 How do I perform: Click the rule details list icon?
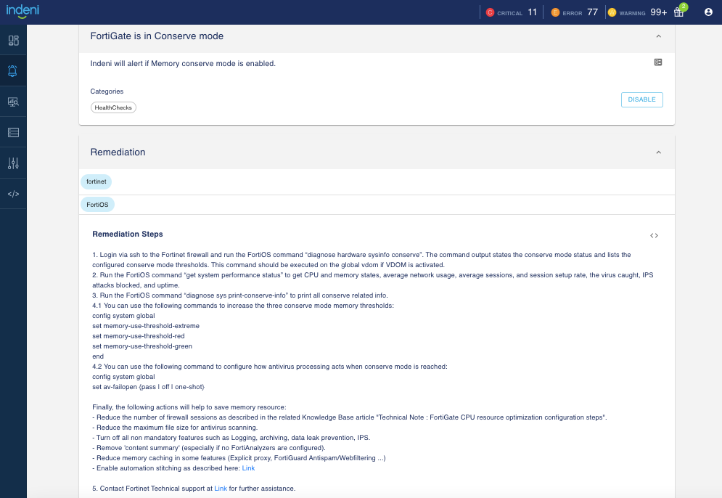[x=658, y=62]
